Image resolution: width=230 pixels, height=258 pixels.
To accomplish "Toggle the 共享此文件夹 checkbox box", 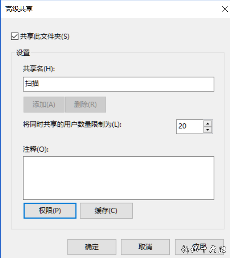I will tap(14, 36).
